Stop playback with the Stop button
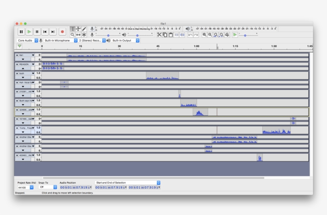 (x=37, y=32)
